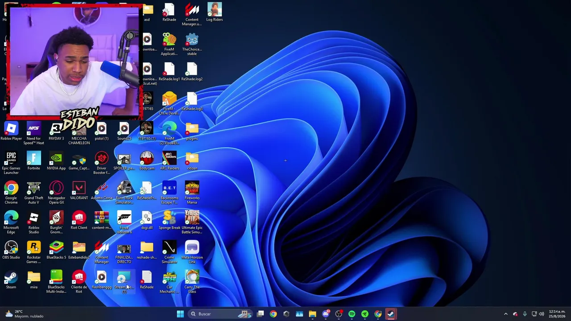This screenshot has height=321, width=571.
Task: Select the Car Mechanic Simulator icon
Action: pos(170,282)
